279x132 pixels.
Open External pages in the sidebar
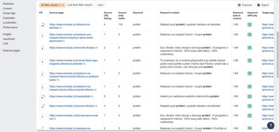pyautogui.click(x=11, y=50)
